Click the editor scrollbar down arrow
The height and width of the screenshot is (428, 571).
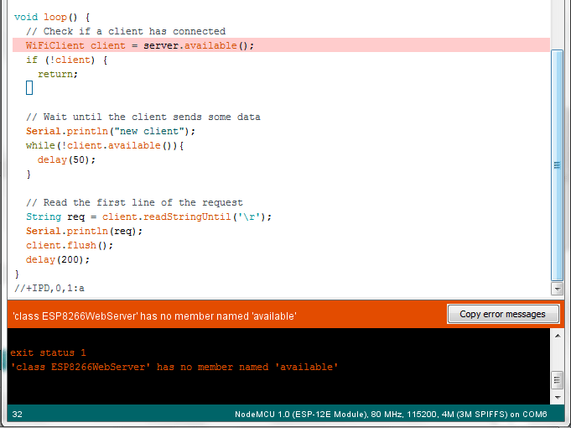(x=558, y=288)
